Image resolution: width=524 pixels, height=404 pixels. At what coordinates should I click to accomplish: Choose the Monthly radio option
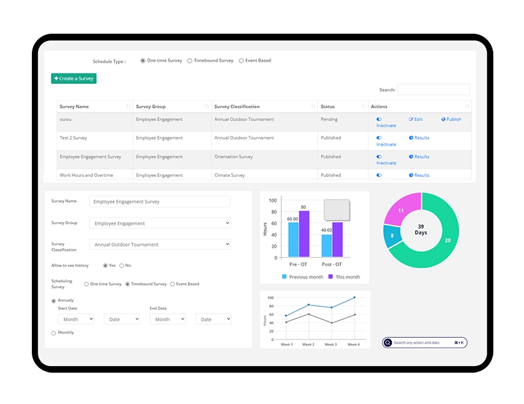pyautogui.click(x=54, y=333)
